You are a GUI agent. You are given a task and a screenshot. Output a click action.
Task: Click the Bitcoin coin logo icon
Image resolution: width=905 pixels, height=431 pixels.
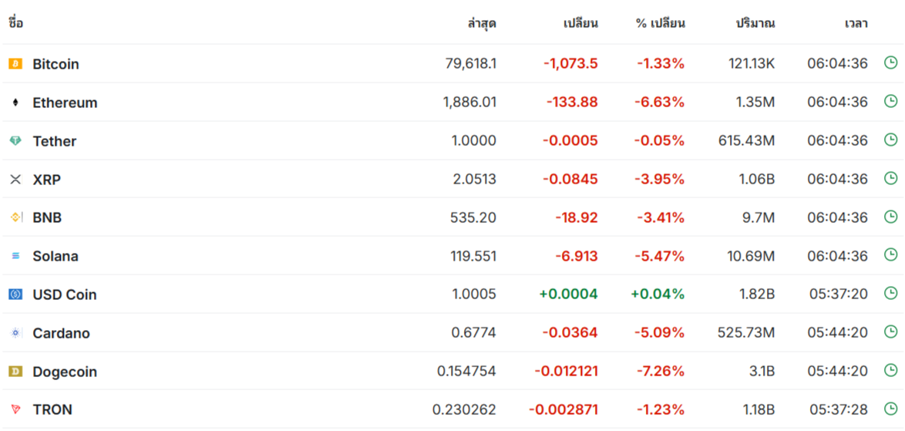tap(15, 63)
